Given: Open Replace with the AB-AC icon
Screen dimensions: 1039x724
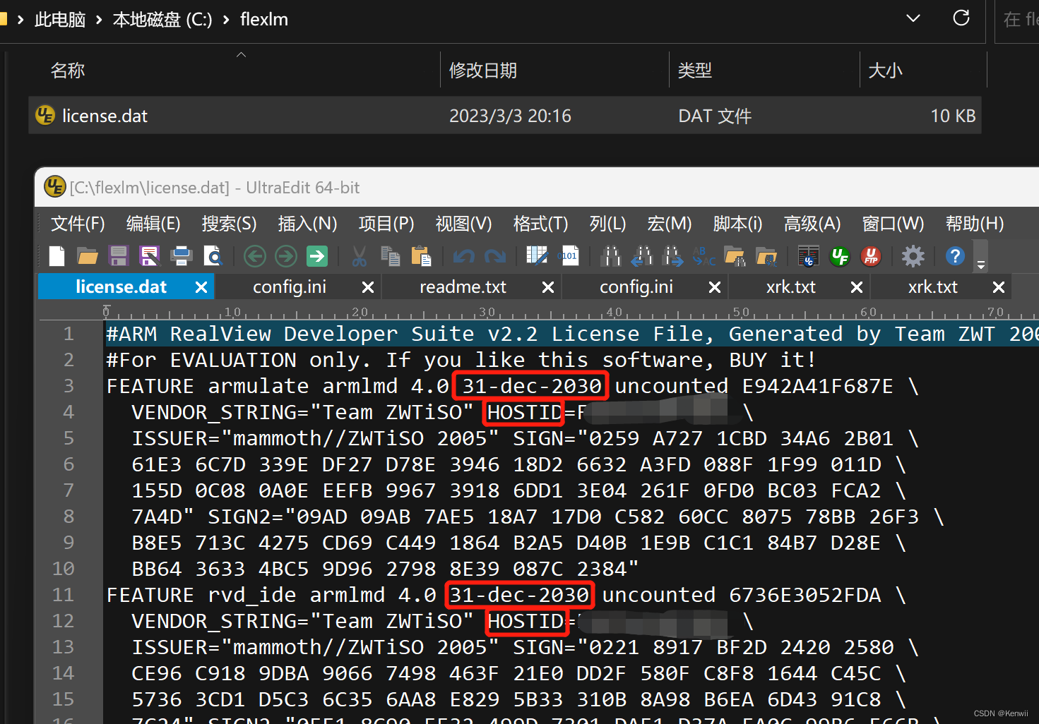Looking at the screenshot, I should [704, 255].
